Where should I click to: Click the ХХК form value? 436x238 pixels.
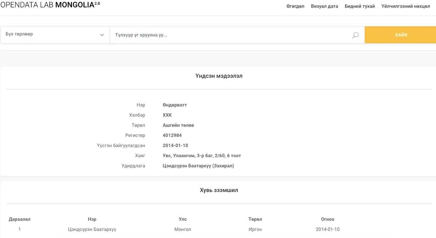167,115
